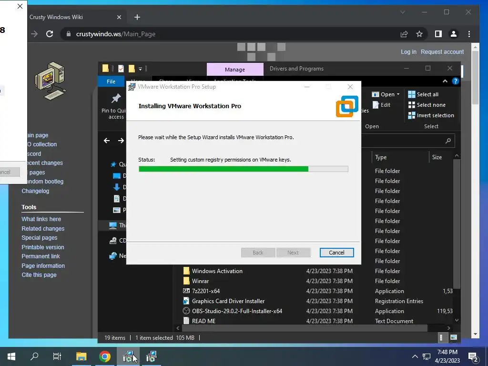Reload the Crusty Windows Wiki page
Viewport: 488px width, 366px height.
50,34
